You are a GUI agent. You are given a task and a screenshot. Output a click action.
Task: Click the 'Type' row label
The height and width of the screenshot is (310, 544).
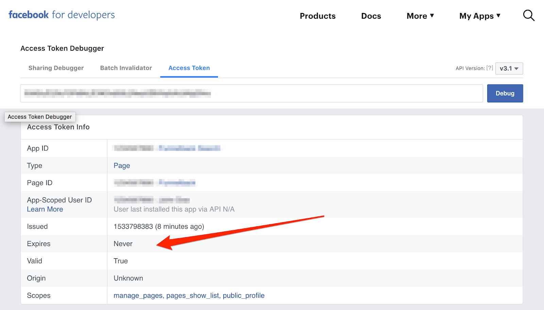35,166
